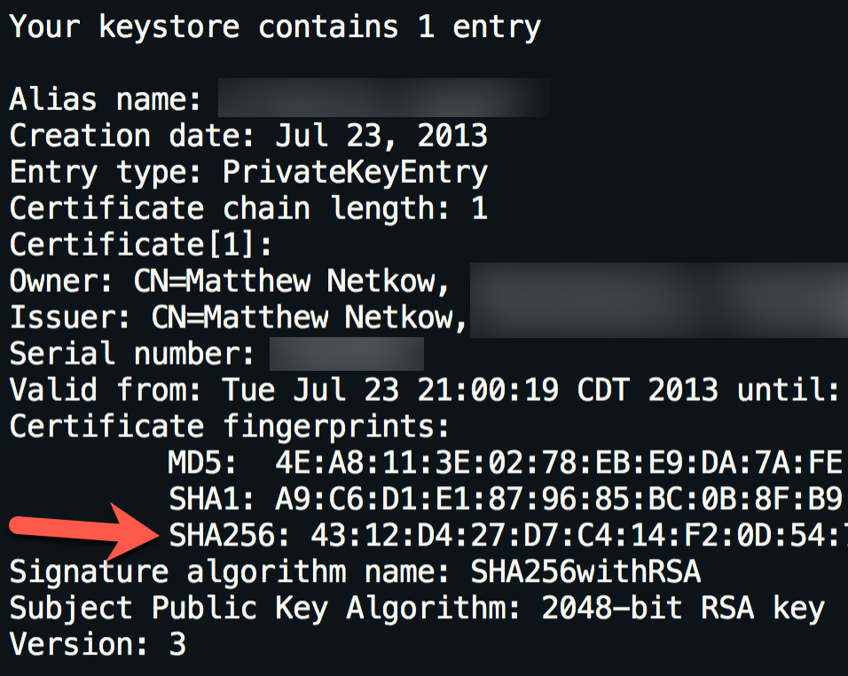Click the Version: 3 line
This screenshot has height=676, width=848.
98,645
